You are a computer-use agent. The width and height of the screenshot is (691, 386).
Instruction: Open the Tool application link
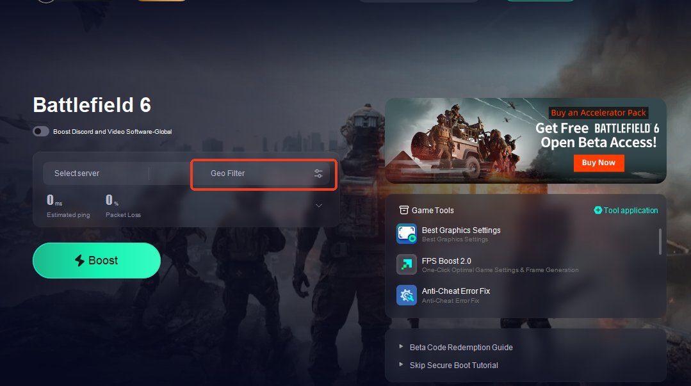click(x=631, y=211)
